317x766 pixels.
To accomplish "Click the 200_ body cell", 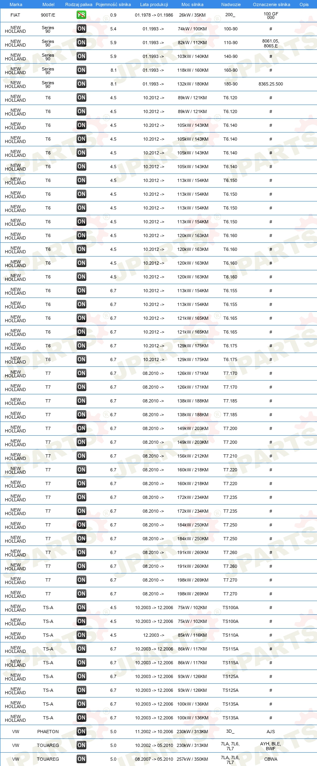I will tap(230, 15).
